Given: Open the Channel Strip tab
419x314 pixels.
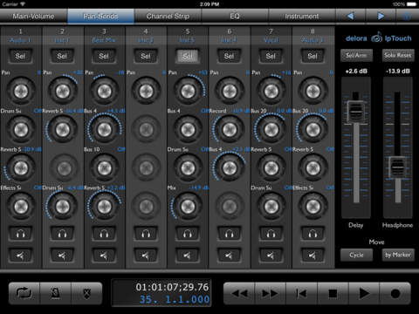Looking at the screenshot, I should tap(168, 16).
